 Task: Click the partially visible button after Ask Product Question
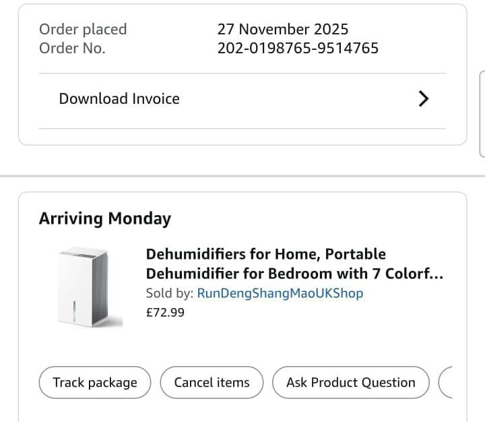click(x=446, y=383)
